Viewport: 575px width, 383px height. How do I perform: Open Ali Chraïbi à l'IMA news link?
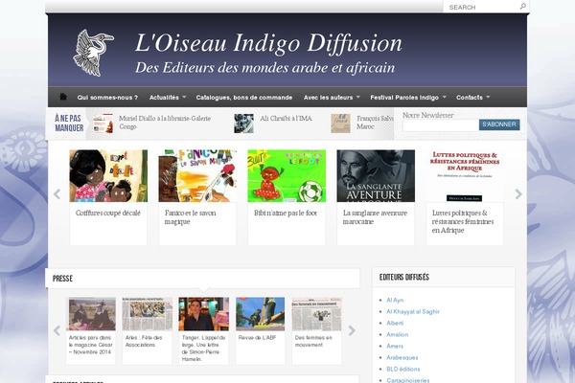click(x=286, y=119)
